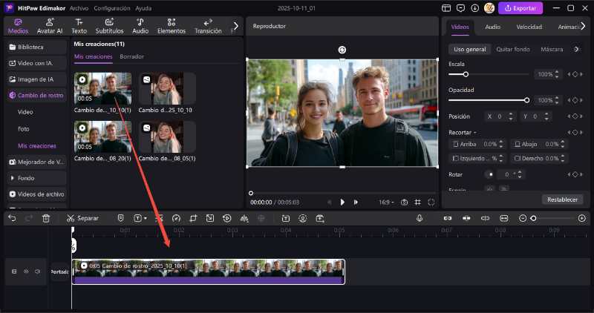
Task: Click the Restablecer button
Action: point(562,200)
